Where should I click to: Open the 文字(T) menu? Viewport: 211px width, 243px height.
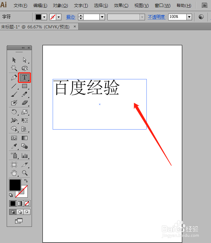(x=81, y=6)
